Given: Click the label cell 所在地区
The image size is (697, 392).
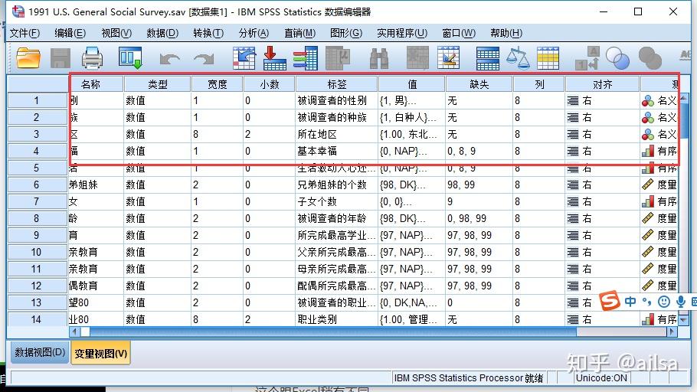Looking at the screenshot, I should click(336, 134).
